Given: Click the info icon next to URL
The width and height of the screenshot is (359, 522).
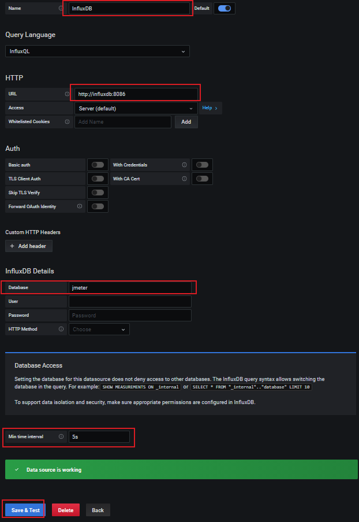Looking at the screenshot, I should click(67, 94).
